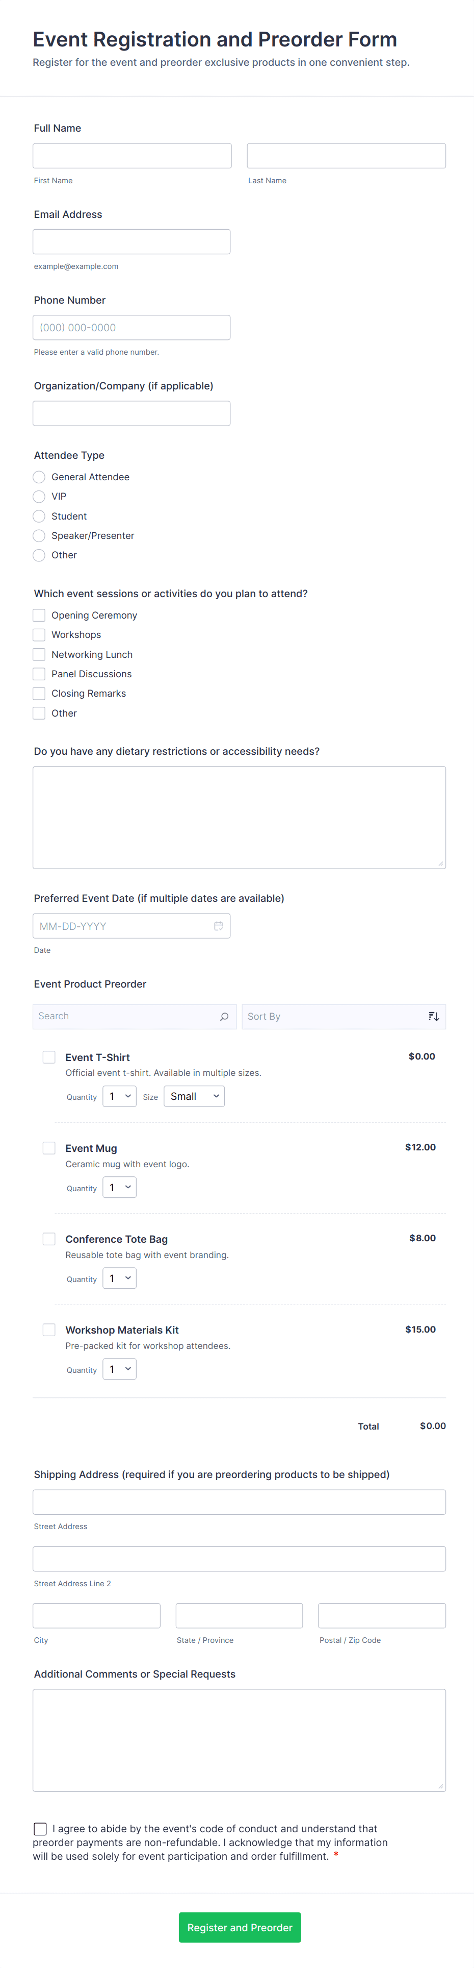Open the date picker calendar icon

pyautogui.click(x=219, y=925)
